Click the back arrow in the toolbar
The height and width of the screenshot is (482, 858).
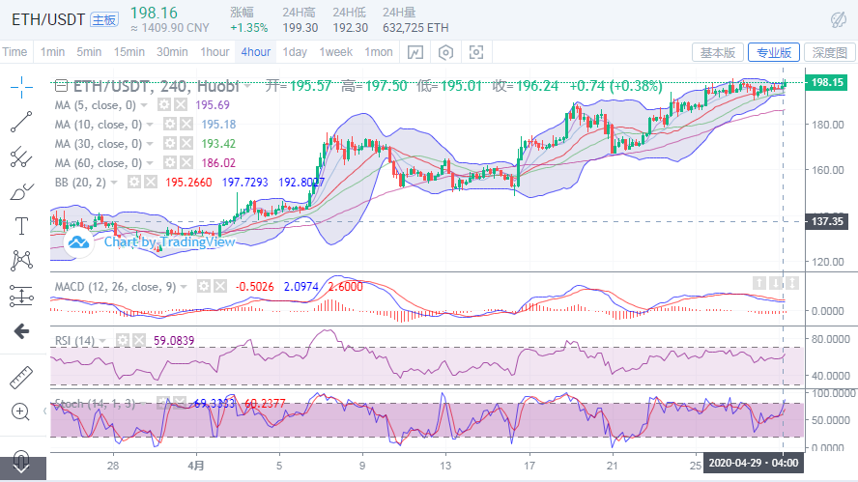[x=21, y=331]
